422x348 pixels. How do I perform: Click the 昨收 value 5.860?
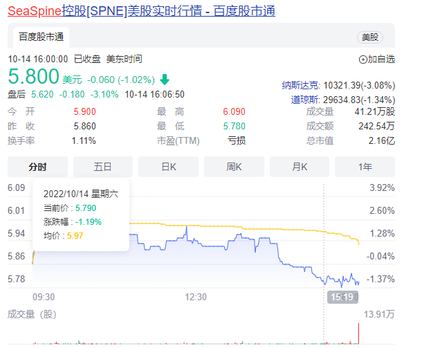pos(85,126)
